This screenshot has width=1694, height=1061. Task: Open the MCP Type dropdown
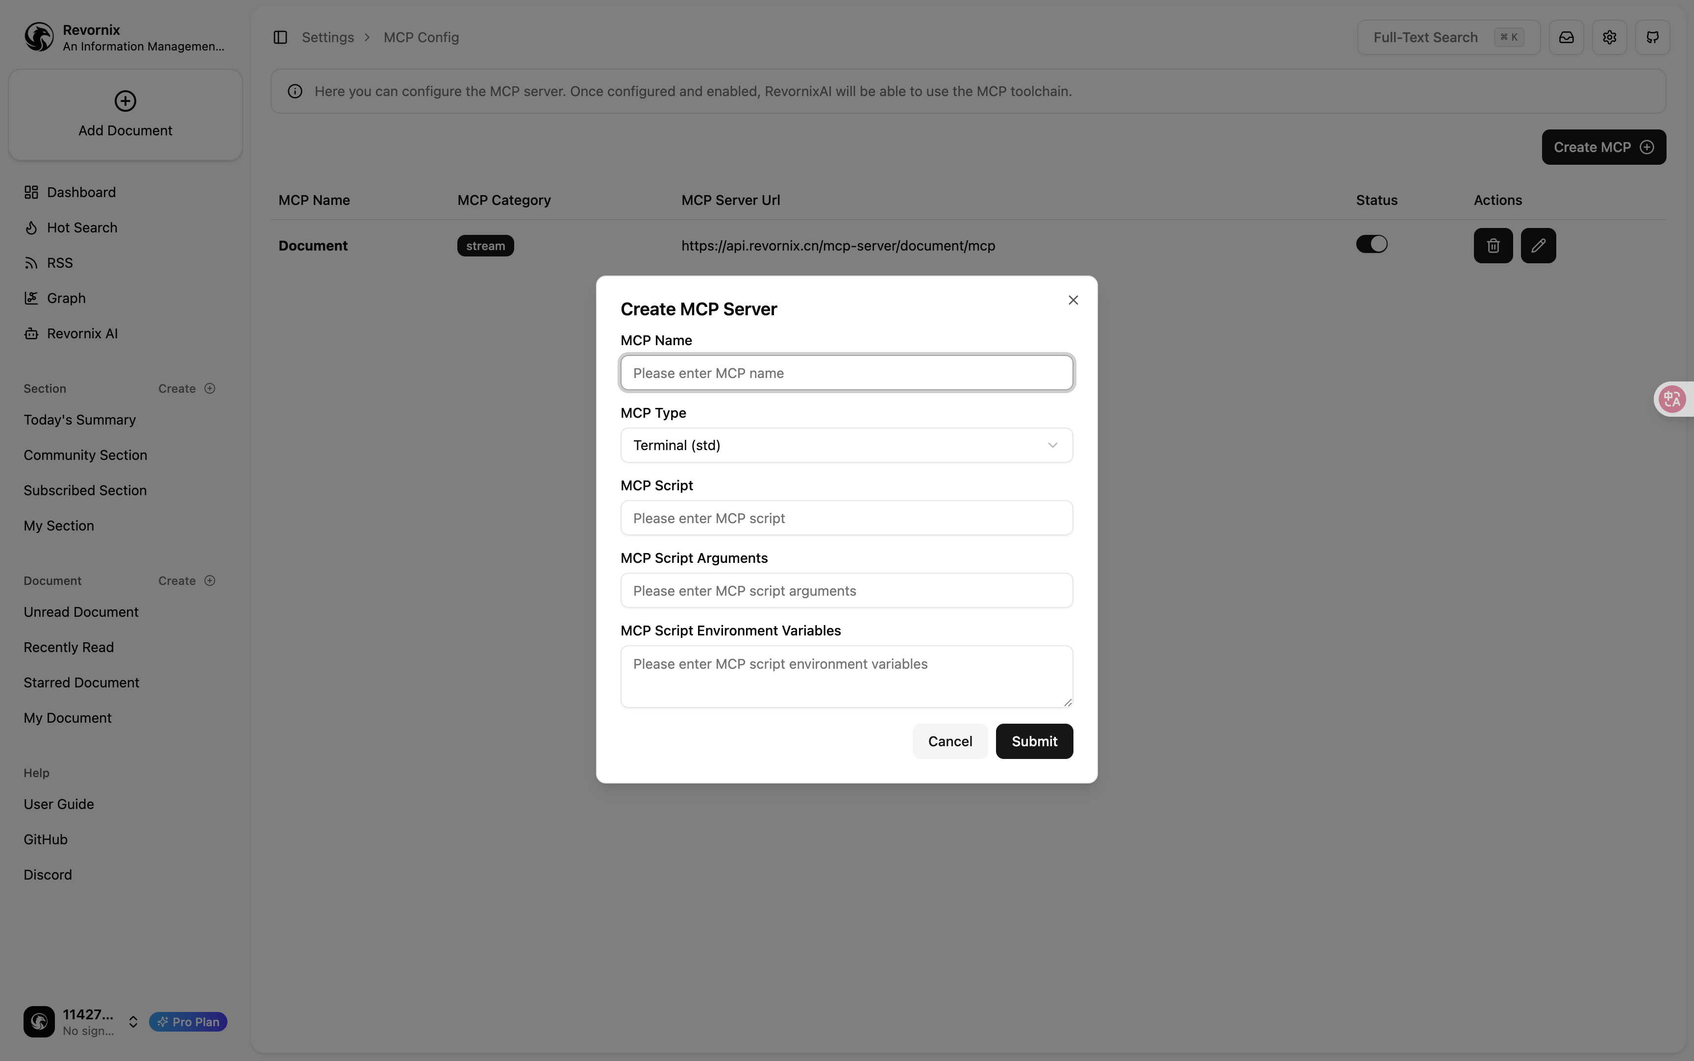[x=846, y=446]
